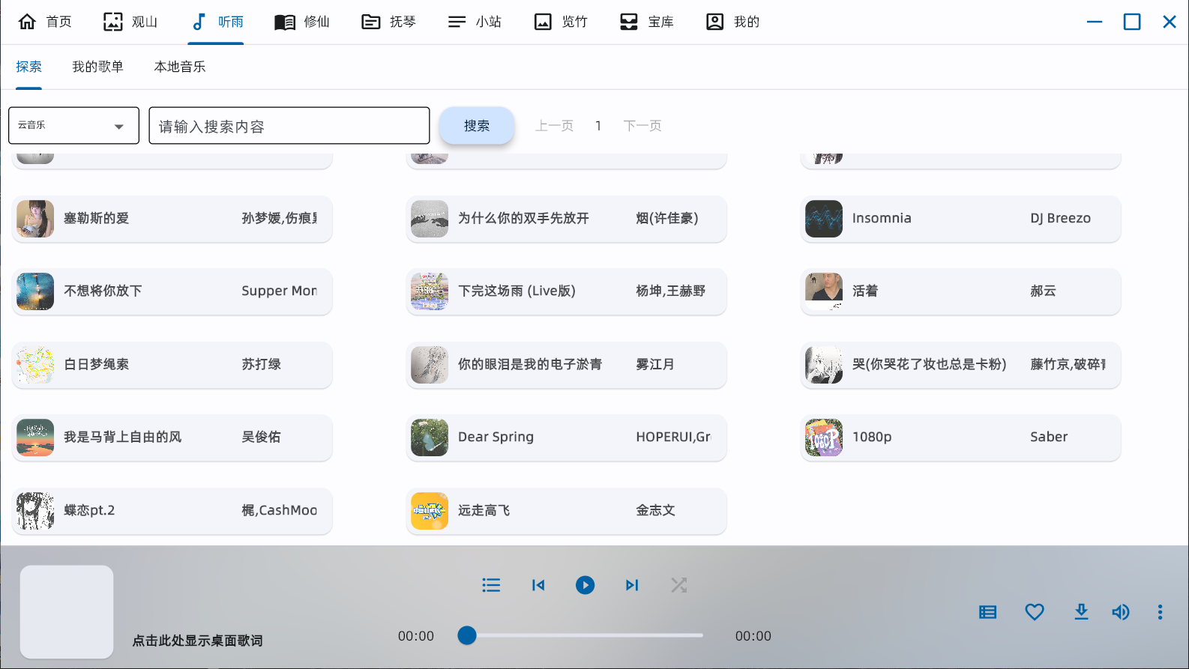The height and width of the screenshot is (669, 1189).
Task: Focus the 请输入搜索内容 search field
Action: click(x=289, y=126)
